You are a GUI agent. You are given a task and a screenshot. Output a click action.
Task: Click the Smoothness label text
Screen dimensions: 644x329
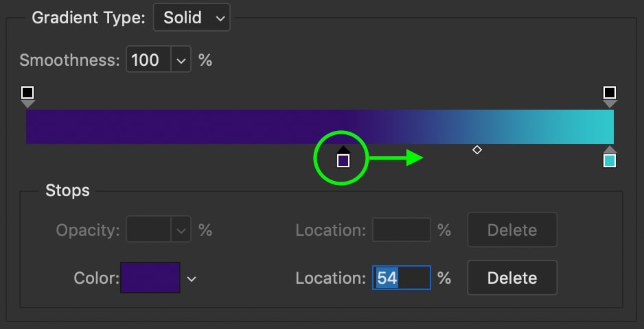(x=70, y=60)
